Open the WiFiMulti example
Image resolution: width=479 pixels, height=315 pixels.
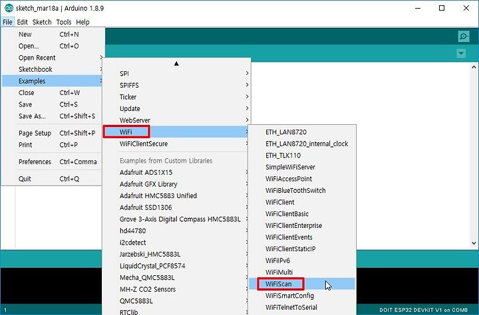(302, 272)
